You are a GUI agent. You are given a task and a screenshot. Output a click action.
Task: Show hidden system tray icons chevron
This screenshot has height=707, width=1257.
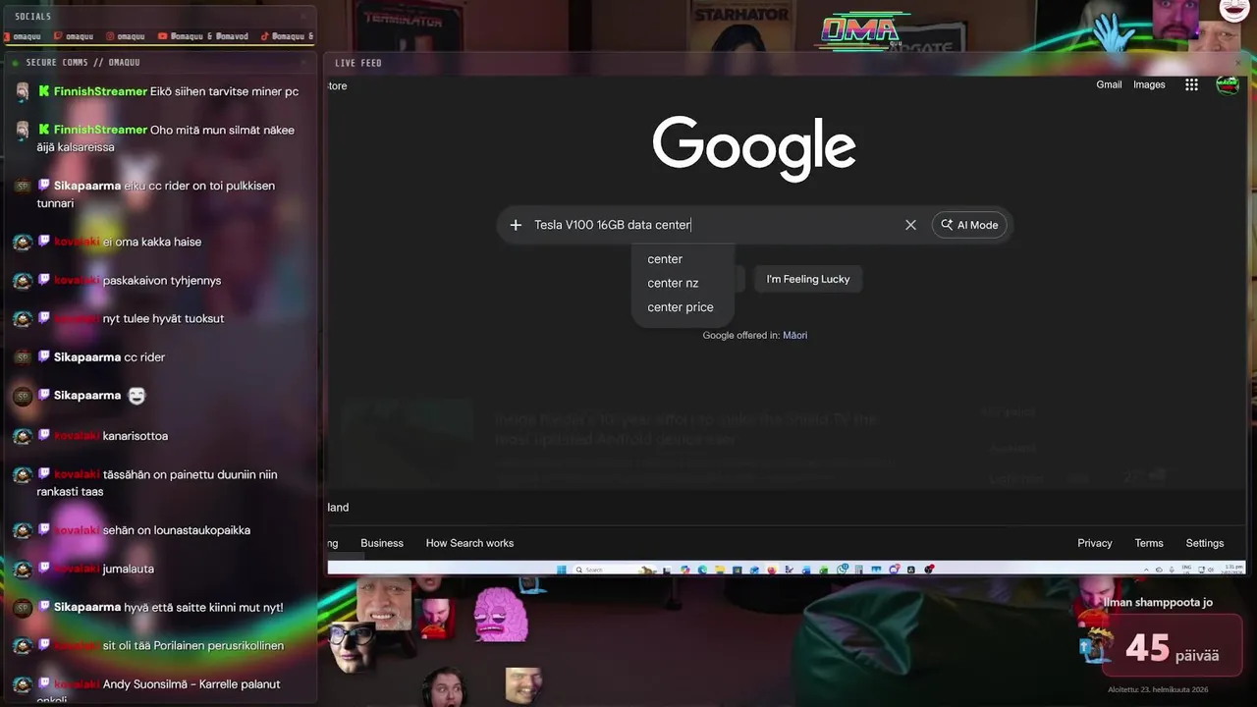click(1148, 570)
